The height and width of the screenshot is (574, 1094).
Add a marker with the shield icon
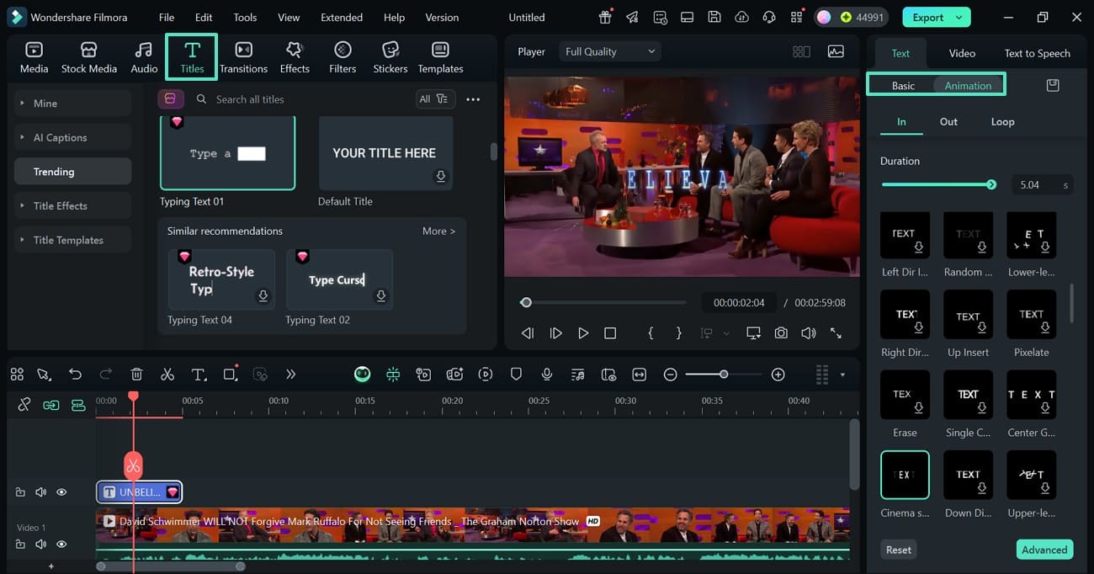pos(517,375)
